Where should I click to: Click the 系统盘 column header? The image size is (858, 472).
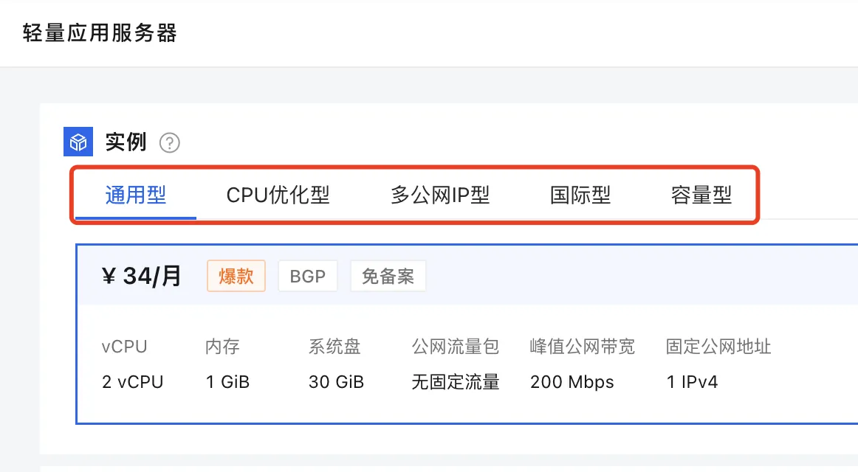(x=334, y=347)
